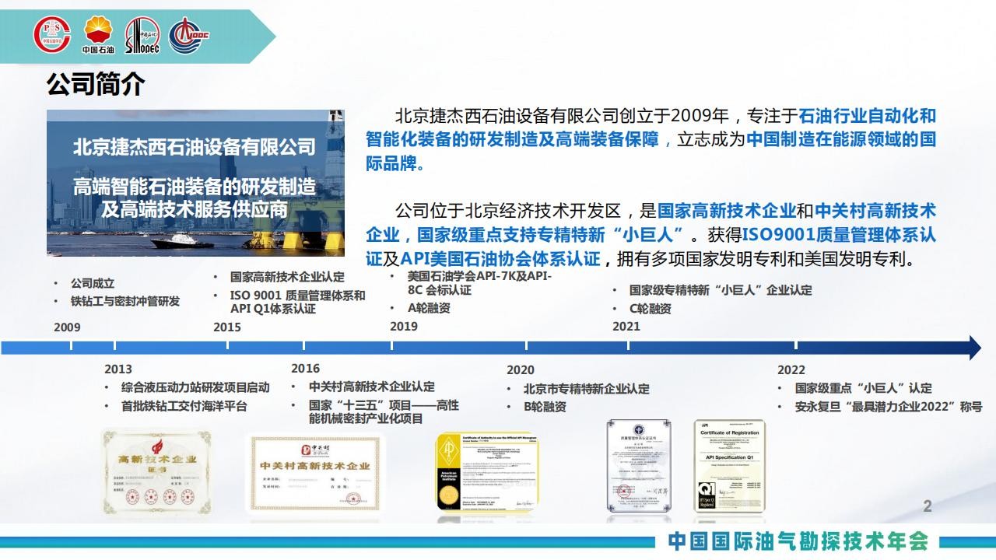
Task: Click the 2019 timeline year label
Action: point(404,326)
